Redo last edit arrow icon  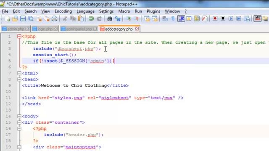pos(99,18)
